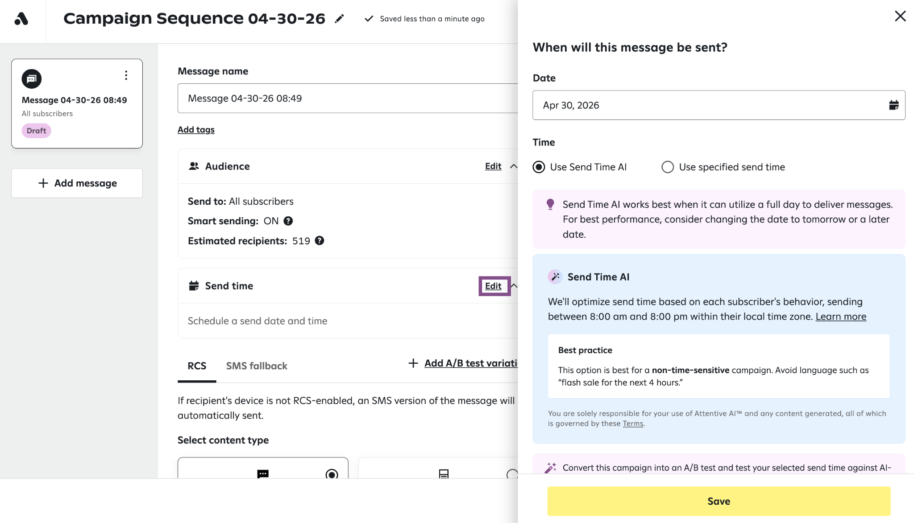Collapse the Send time section chevron
Screen dimensions: 914x523
pyautogui.click(x=514, y=286)
